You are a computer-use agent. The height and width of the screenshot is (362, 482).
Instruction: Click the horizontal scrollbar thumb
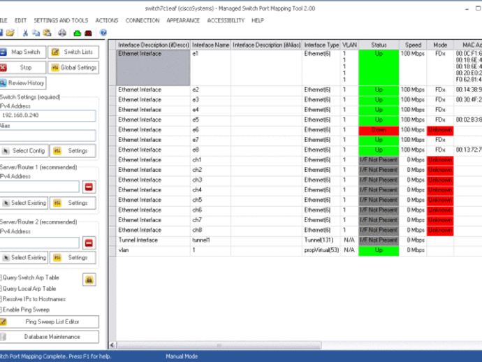219,345
